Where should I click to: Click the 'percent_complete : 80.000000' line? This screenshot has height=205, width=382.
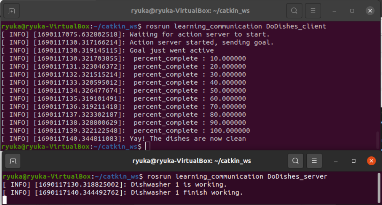[x=190, y=115]
